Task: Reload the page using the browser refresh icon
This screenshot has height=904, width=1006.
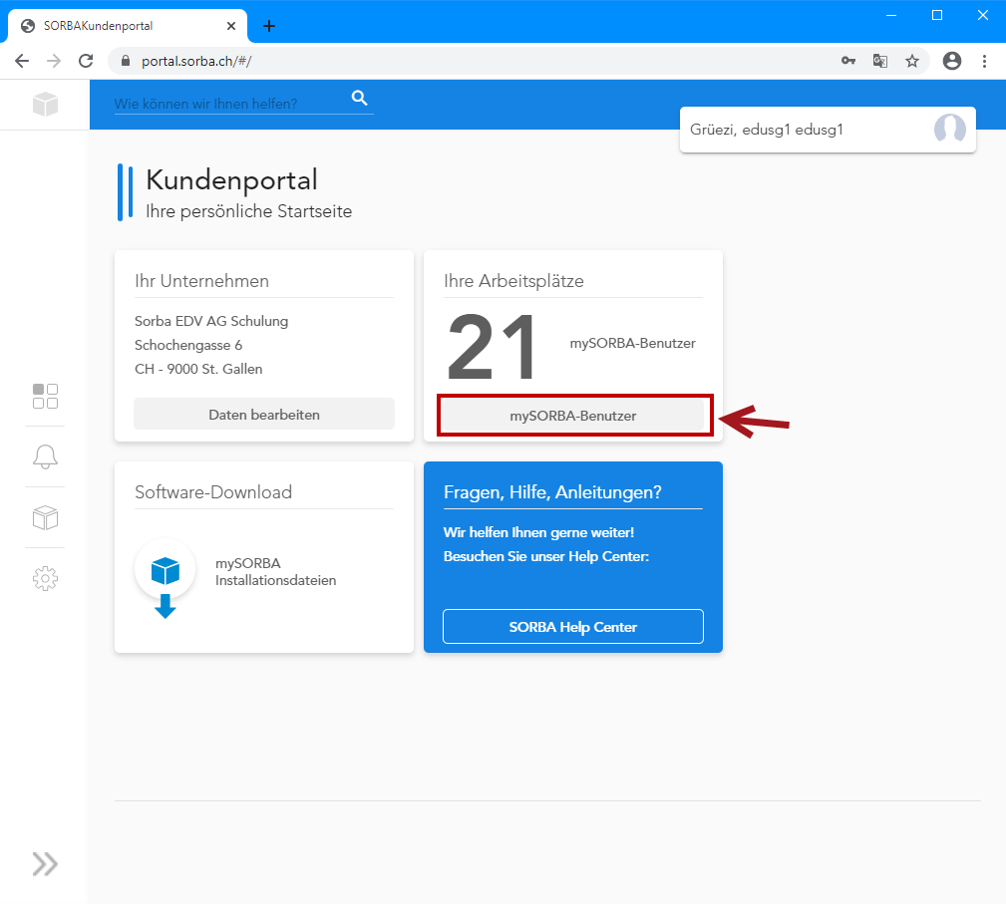Action: 86,61
